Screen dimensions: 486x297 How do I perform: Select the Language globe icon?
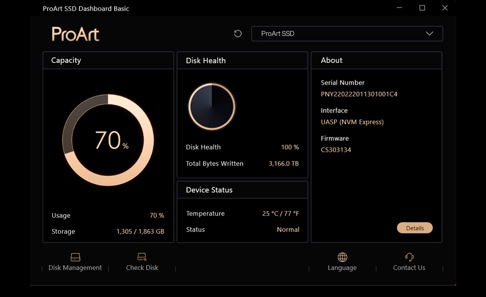click(342, 257)
